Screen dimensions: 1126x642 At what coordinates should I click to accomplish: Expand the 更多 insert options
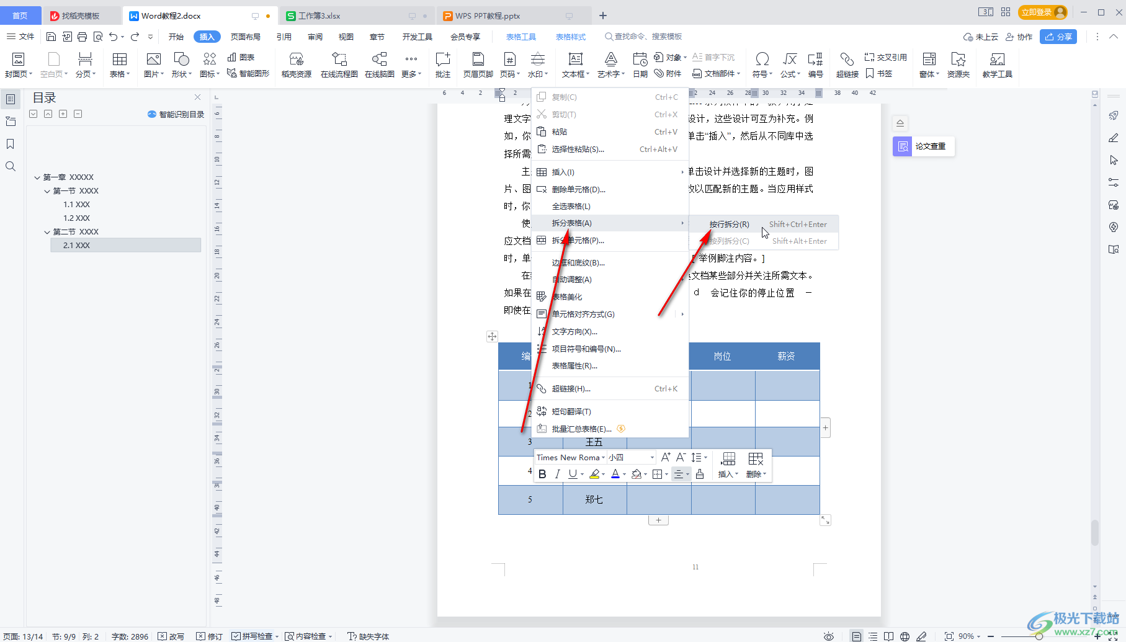[411, 65]
